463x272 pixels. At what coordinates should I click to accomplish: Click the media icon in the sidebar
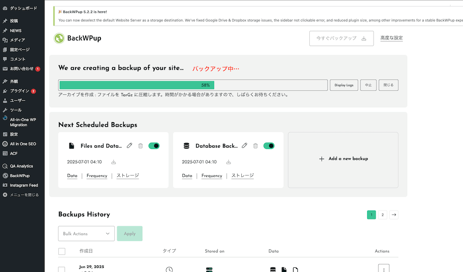coord(5,40)
